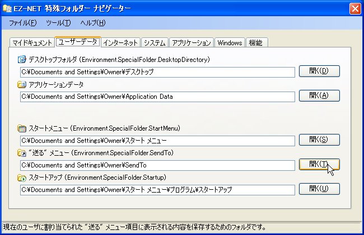Click the "送る" メニュー shortcut folder icon
The image size is (364, 235).
click(x=22, y=153)
